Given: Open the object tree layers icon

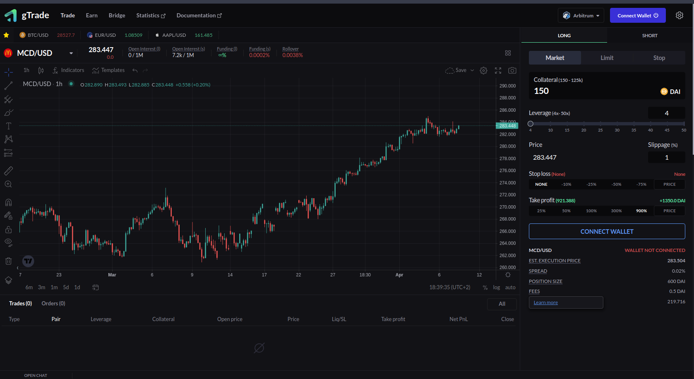Looking at the screenshot, I should tap(8, 280).
